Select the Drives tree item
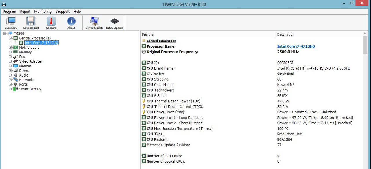 pos(24,71)
